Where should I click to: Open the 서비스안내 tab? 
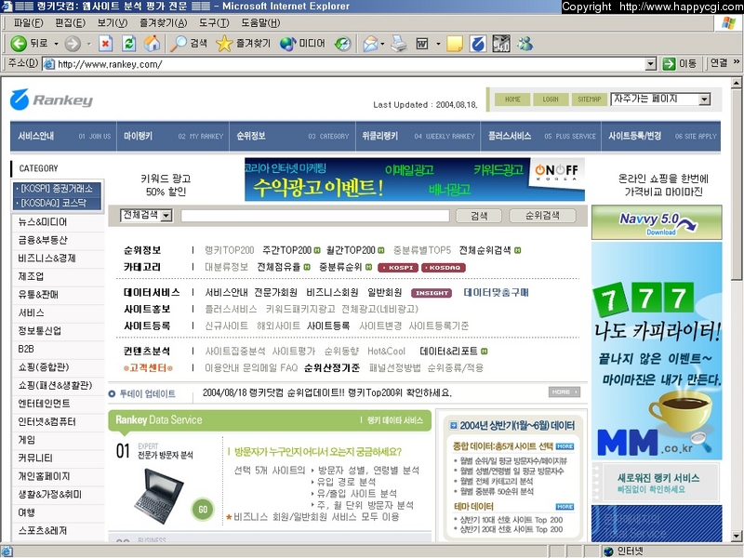(x=63, y=136)
